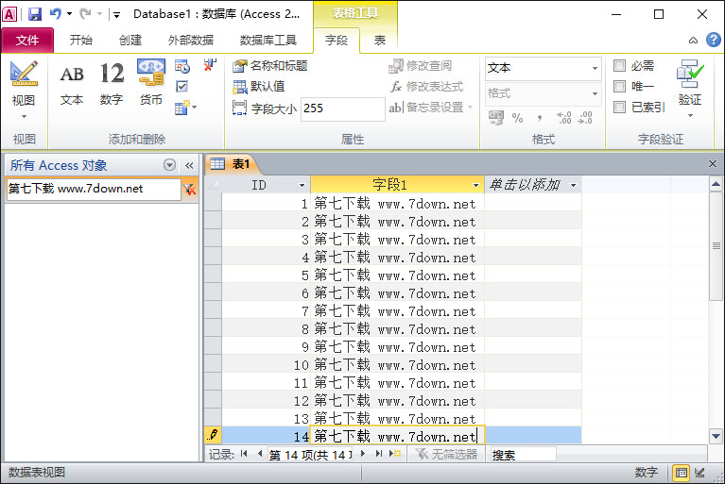725x484 pixels.
Task: Apply percent format with % icon
Action: (517, 118)
